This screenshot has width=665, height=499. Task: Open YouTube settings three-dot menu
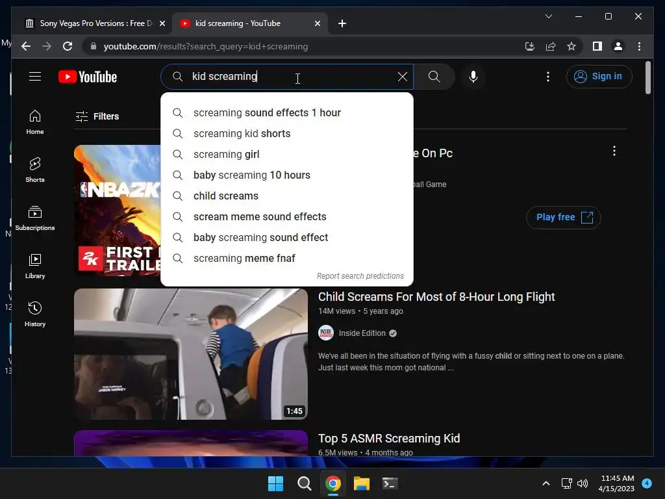tap(548, 77)
